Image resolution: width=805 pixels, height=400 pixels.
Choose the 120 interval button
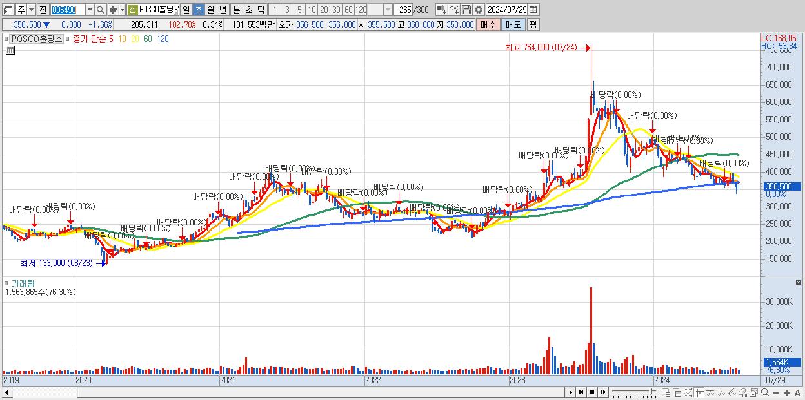[x=361, y=10]
